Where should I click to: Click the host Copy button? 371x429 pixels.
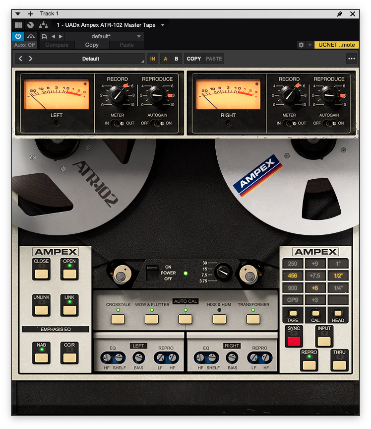pyautogui.click(x=92, y=45)
